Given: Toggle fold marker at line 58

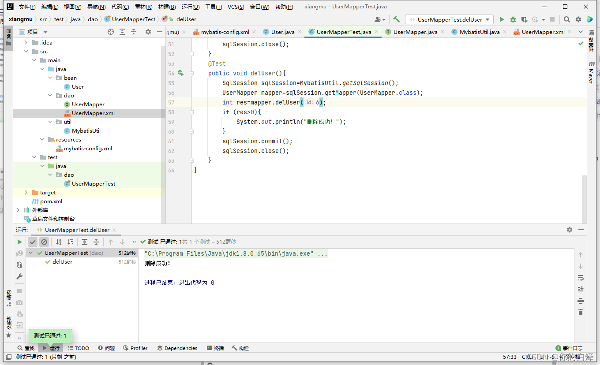Looking at the screenshot, I should tap(191, 112).
